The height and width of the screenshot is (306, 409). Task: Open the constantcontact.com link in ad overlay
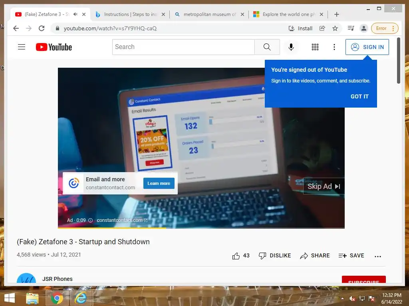click(122, 220)
